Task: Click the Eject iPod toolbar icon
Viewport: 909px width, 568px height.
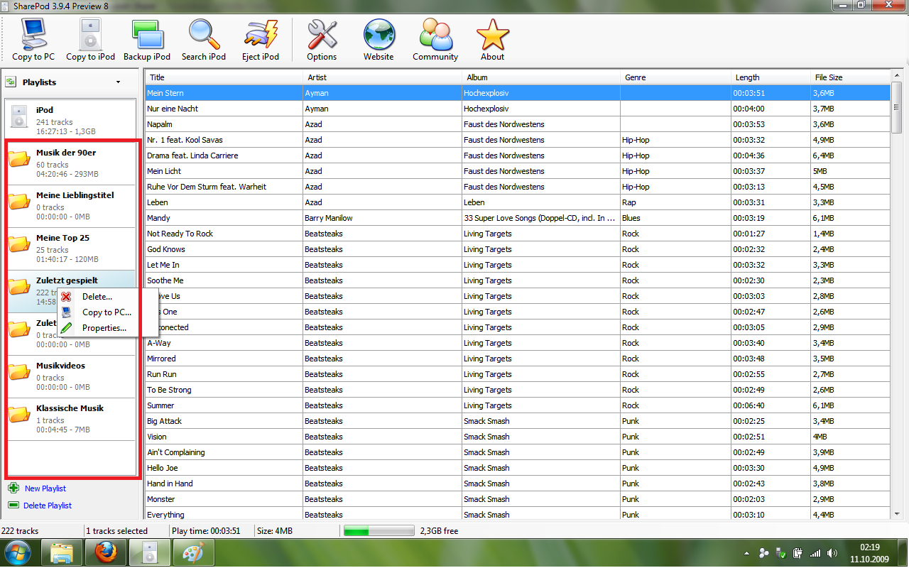Action: [x=261, y=34]
